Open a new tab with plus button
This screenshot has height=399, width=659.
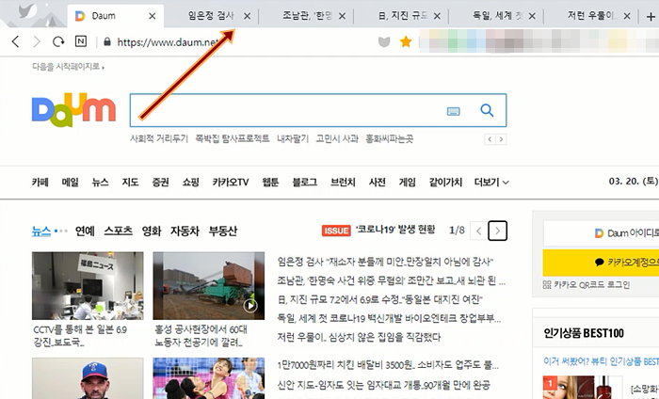651,16
